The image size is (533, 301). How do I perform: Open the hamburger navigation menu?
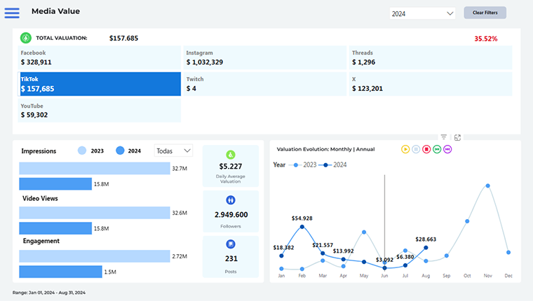(12, 13)
